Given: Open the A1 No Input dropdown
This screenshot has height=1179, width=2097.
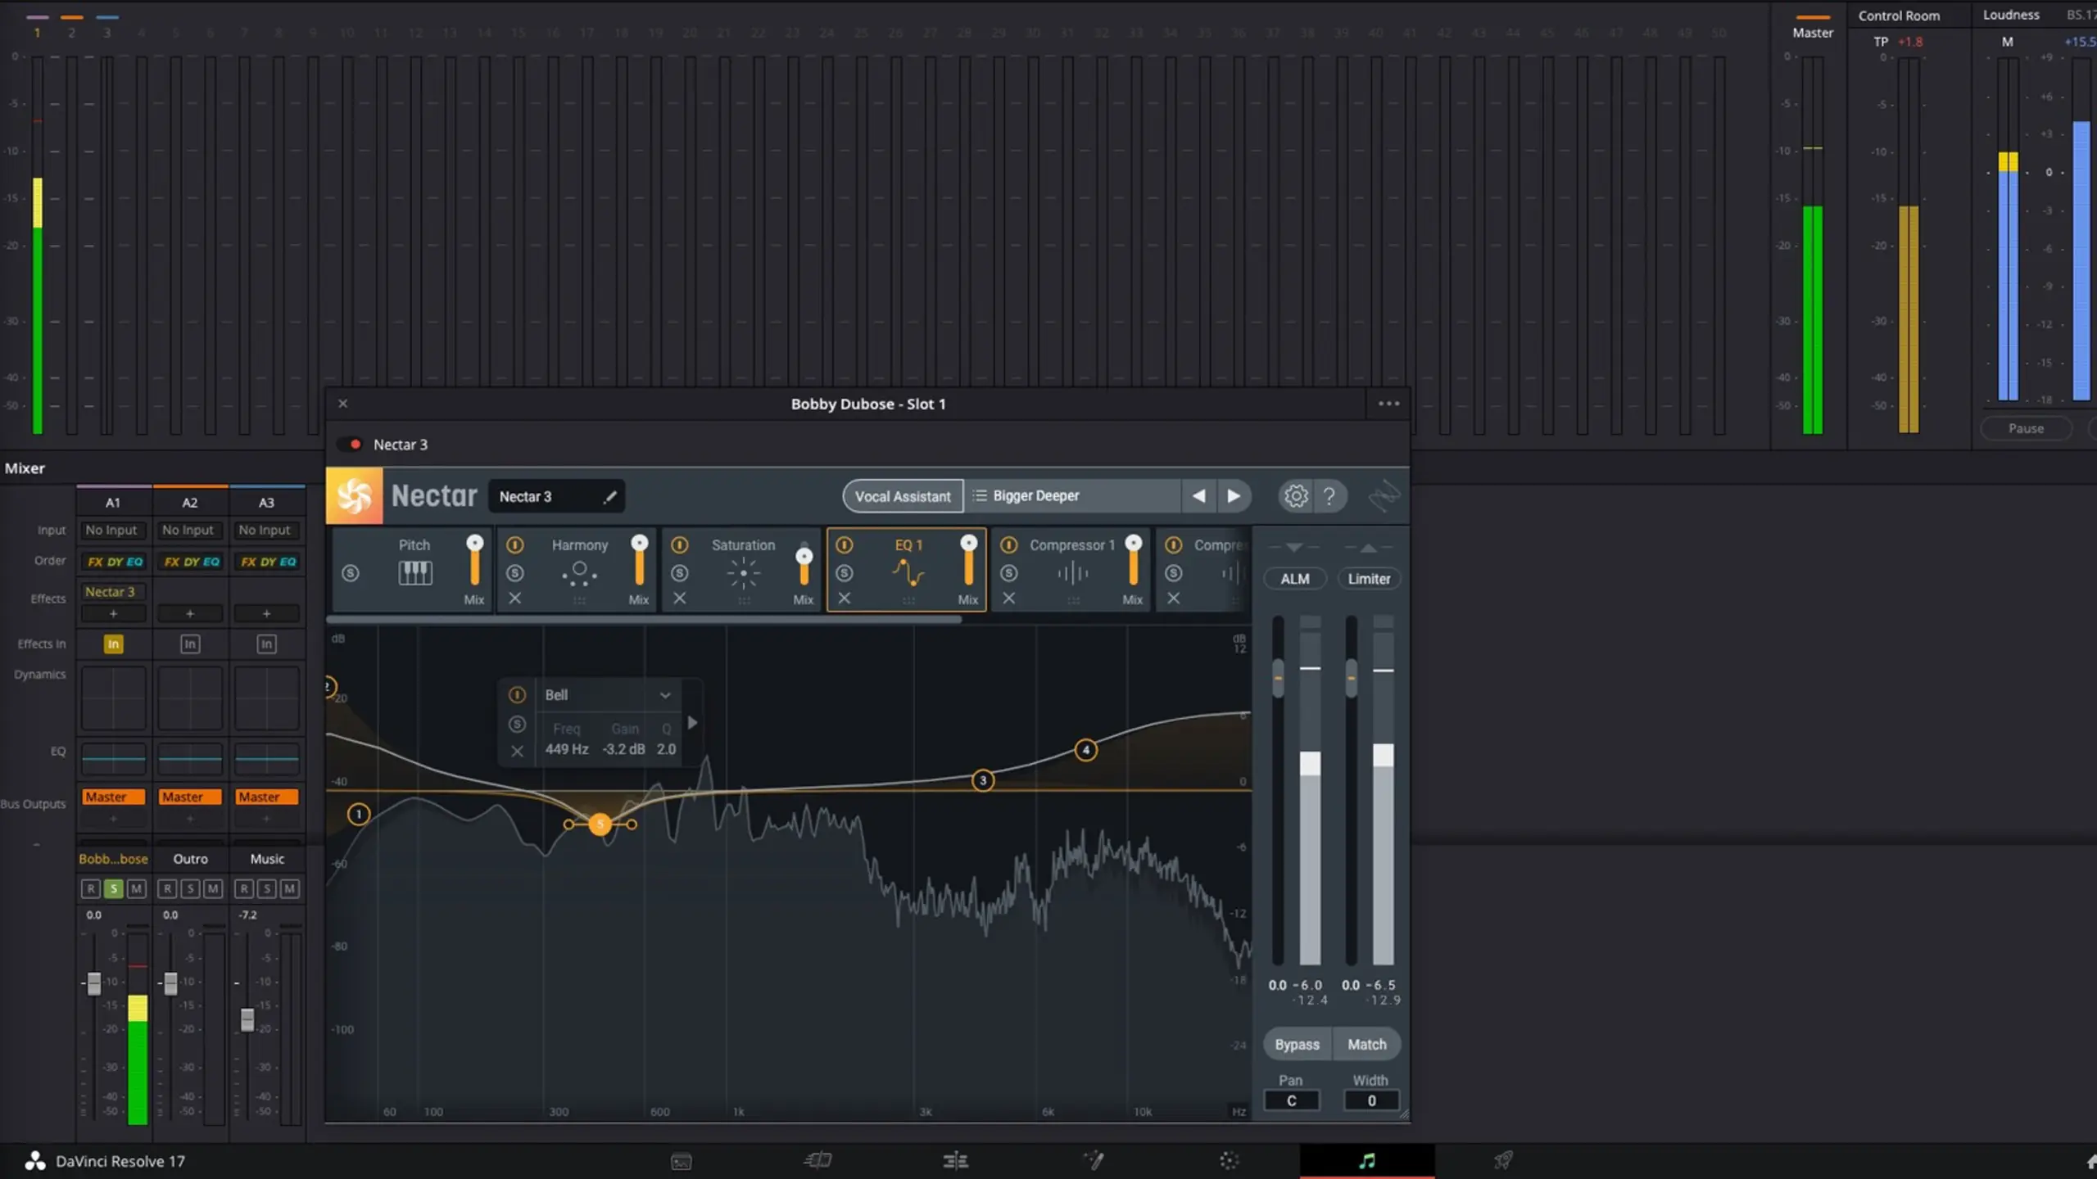Looking at the screenshot, I should pyautogui.click(x=112, y=530).
